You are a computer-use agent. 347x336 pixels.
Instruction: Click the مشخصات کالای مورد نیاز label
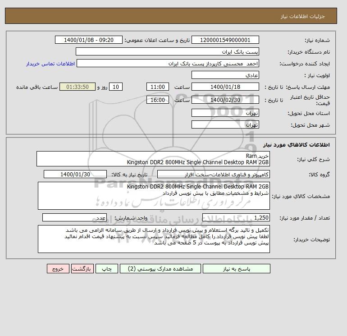click(301, 196)
